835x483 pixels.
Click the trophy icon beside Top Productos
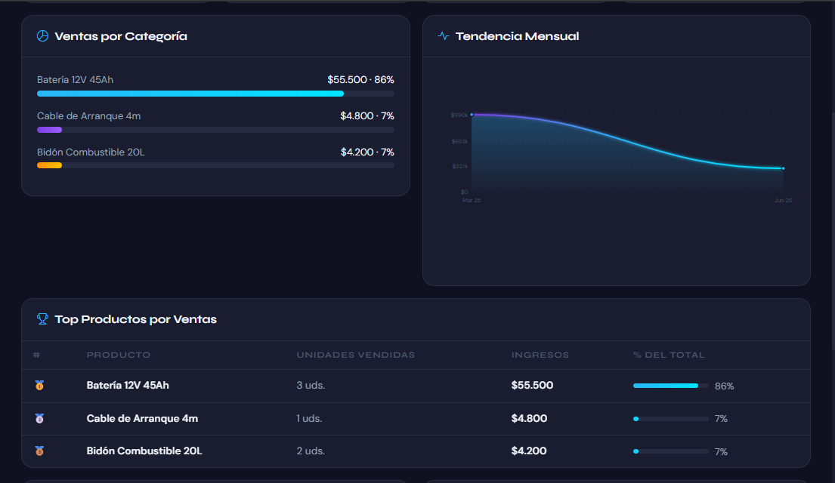[42, 319]
